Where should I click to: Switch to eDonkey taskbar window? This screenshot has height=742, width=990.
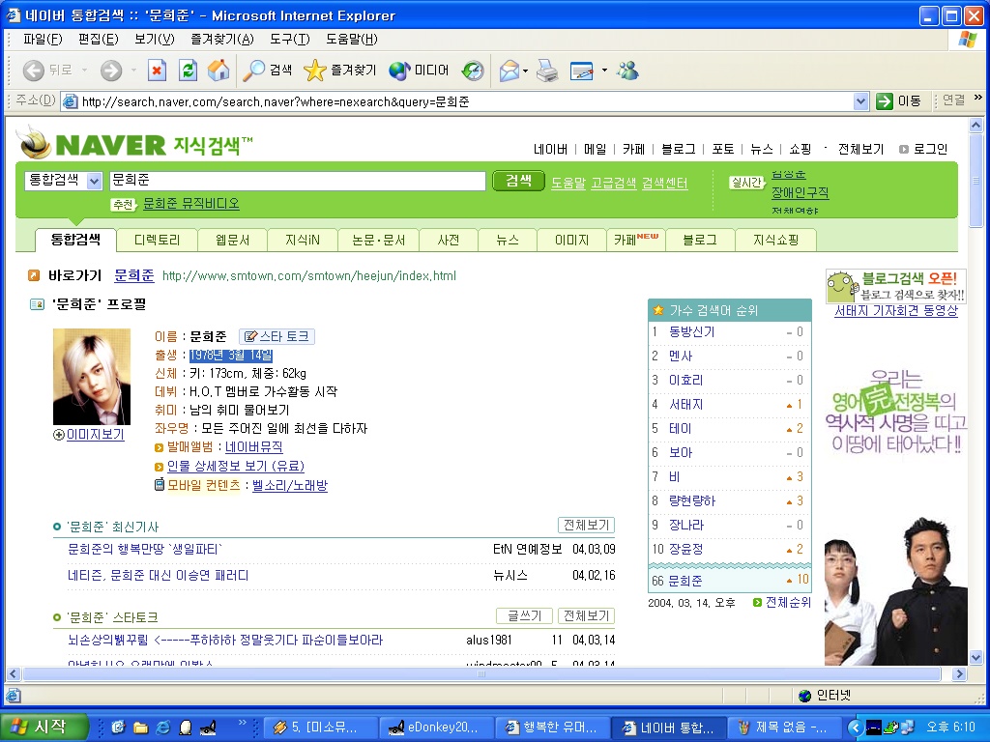(x=437, y=728)
